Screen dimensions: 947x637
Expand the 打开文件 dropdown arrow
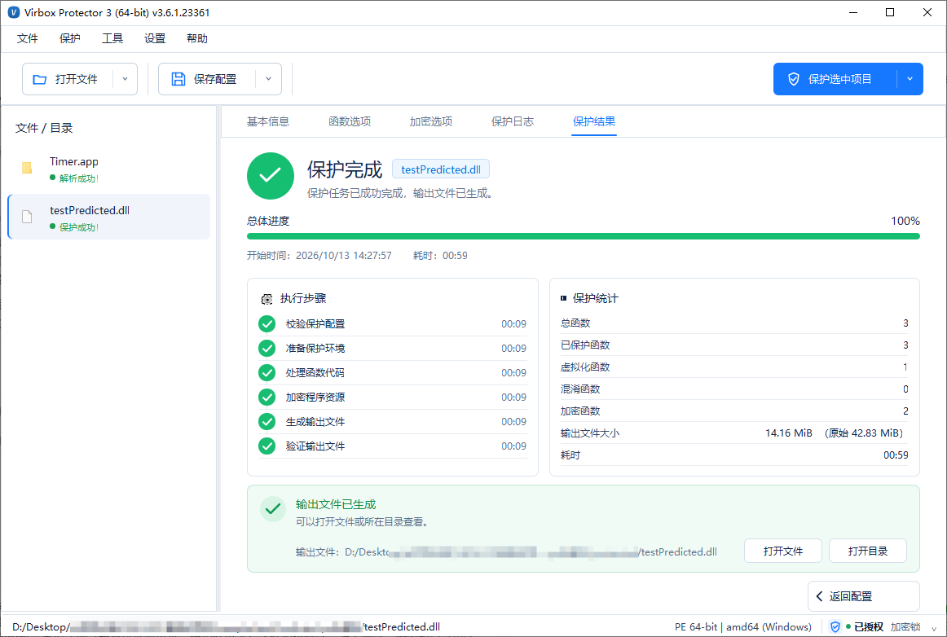[x=125, y=79]
